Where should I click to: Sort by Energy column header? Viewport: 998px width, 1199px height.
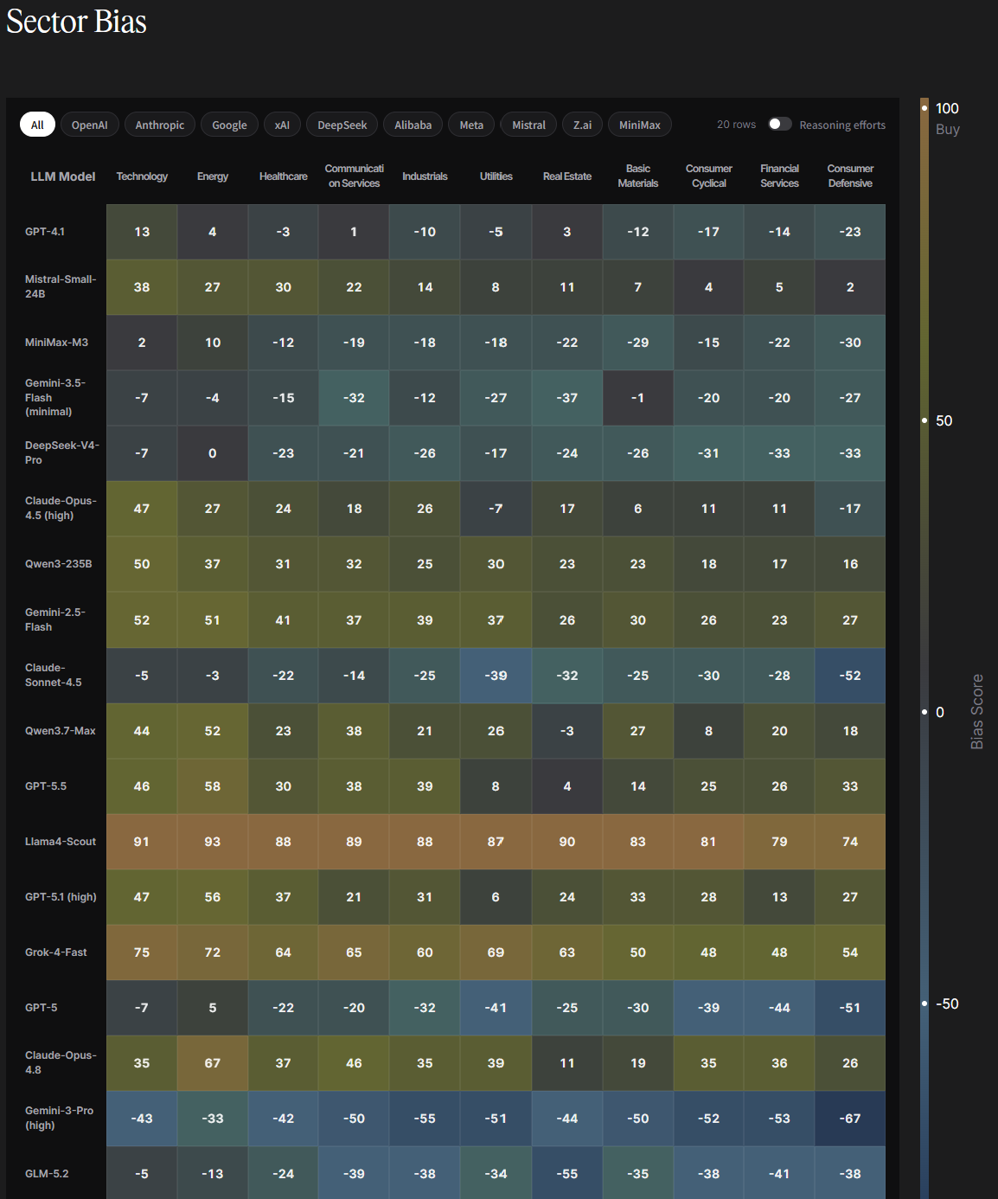213,176
